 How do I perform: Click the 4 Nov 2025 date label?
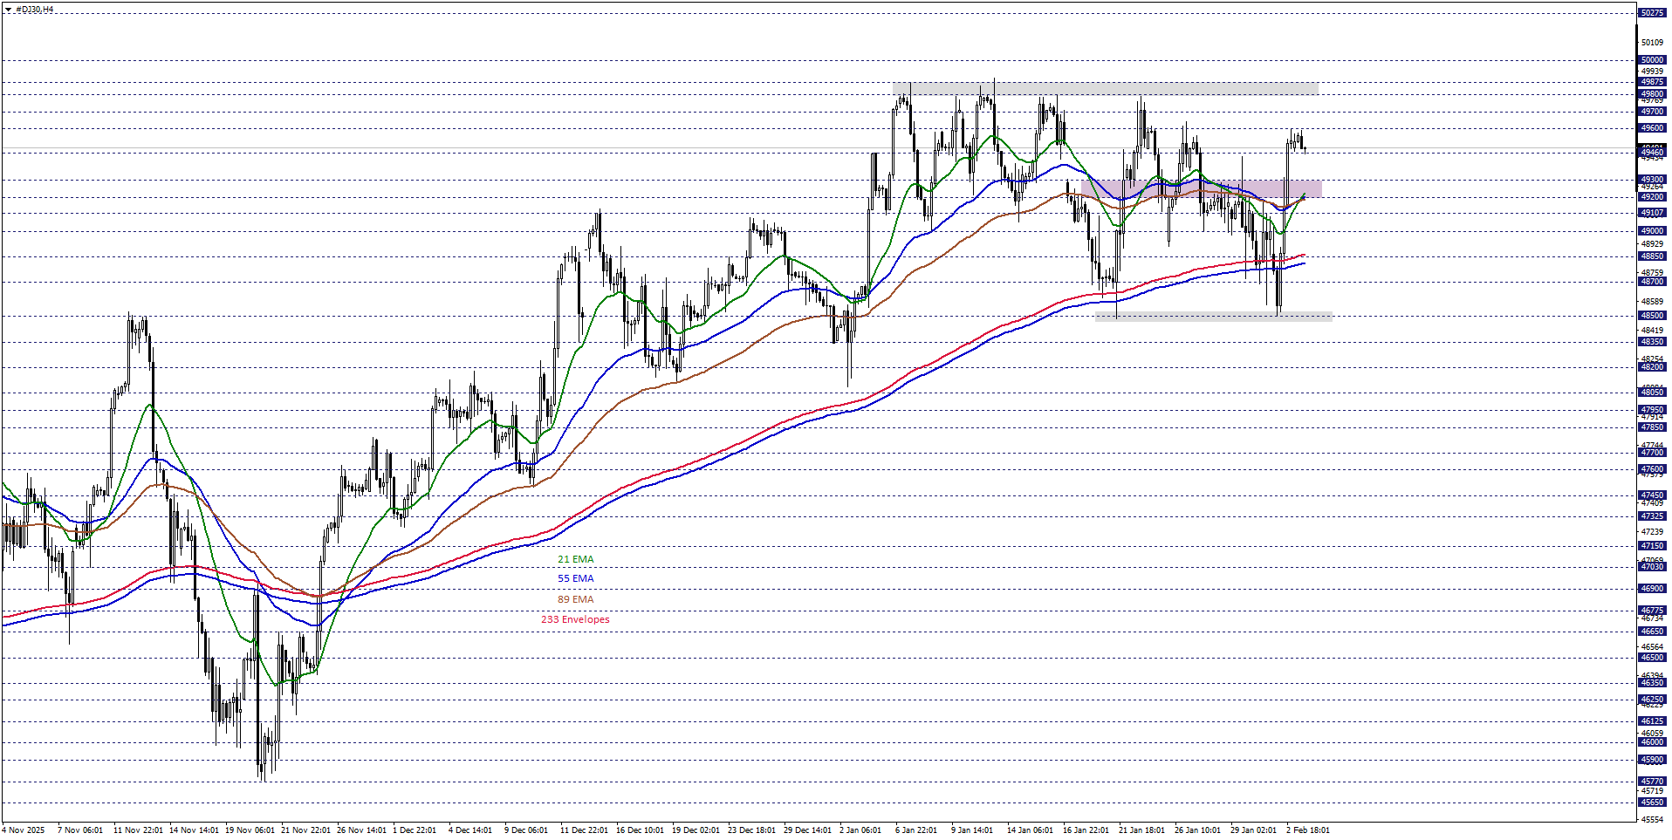pyautogui.click(x=24, y=830)
